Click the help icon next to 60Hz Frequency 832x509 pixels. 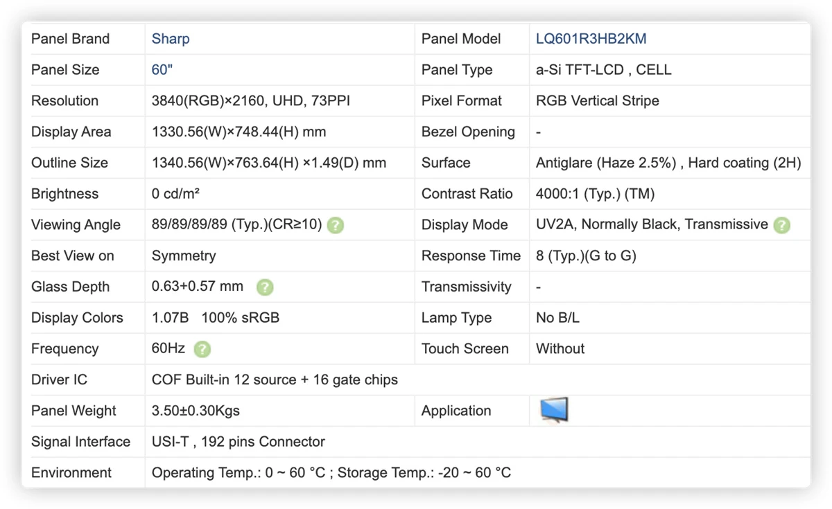(x=202, y=349)
